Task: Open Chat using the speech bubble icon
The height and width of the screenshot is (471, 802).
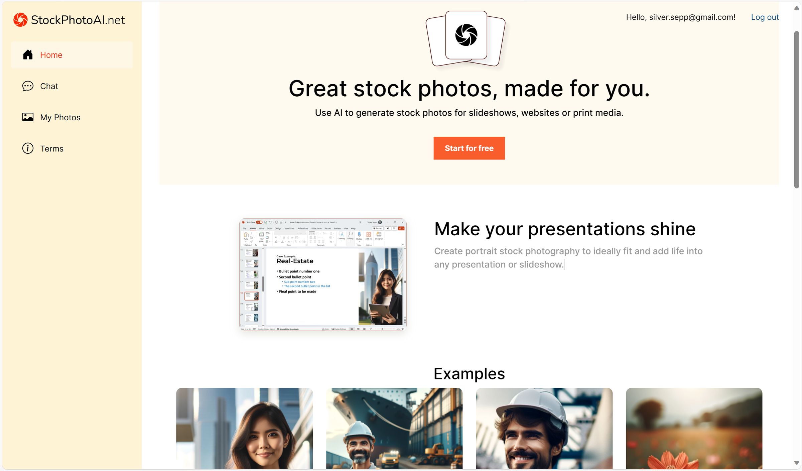Action: pos(28,86)
